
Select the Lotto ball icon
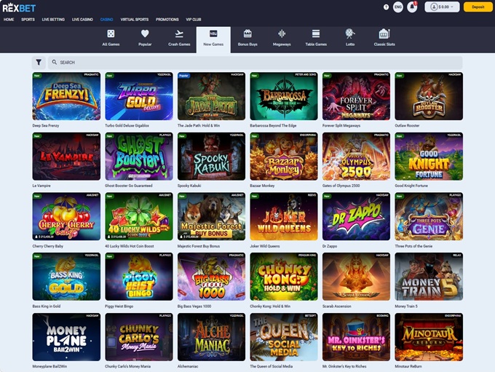tap(350, 33)
